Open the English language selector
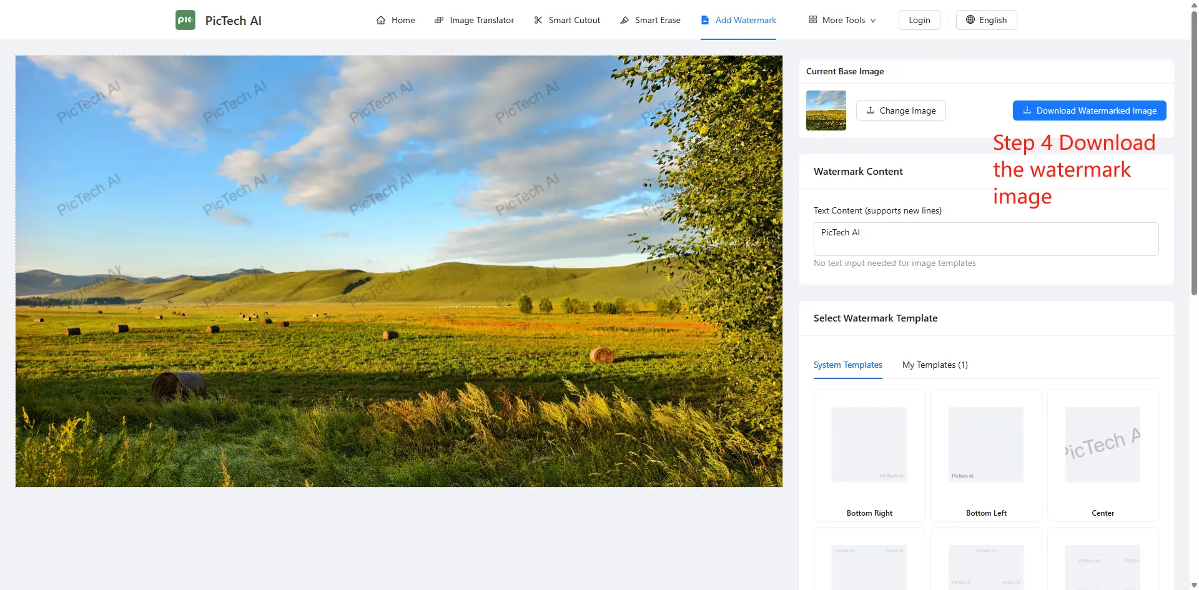 coord(987,20)
